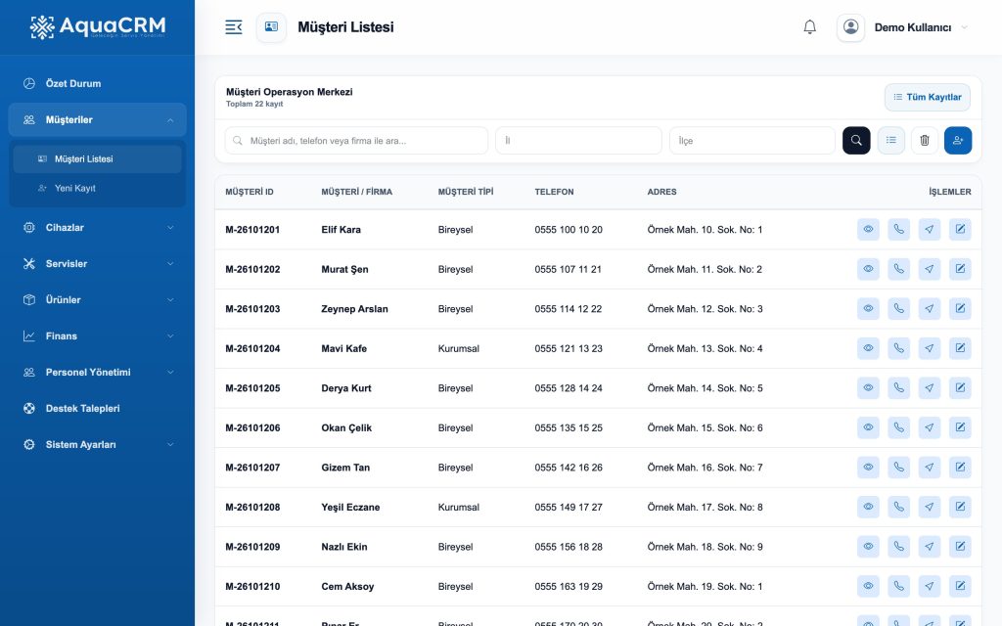Image resolution: width=1002 pixels, height=626 pixels.
Task: Expand the Ürünler menu
Action: coord(97,299)
